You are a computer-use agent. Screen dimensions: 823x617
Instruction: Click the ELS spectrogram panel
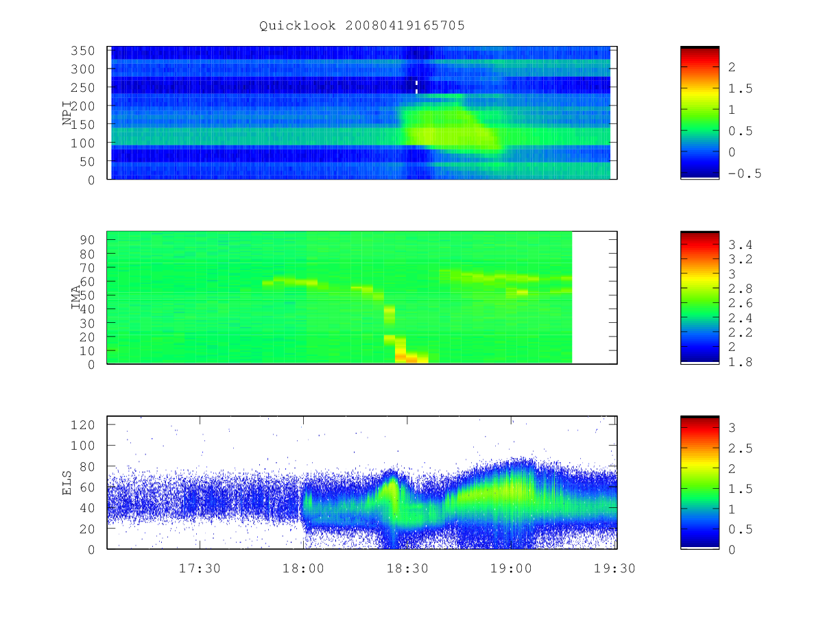pos(362,482)
